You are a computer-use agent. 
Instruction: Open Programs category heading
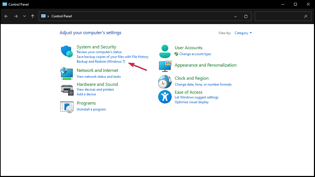(x=86, y=103)
